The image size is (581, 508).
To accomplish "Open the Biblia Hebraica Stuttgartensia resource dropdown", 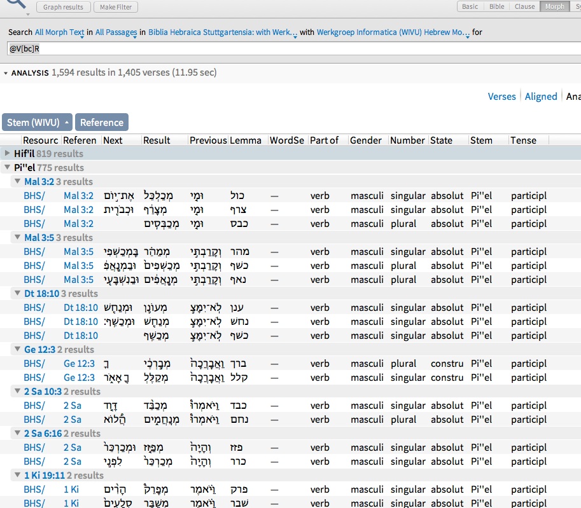I will 222,32.
